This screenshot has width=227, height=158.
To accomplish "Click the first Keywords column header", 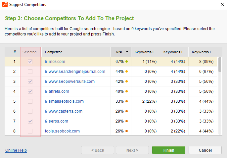I will coord(145,52).
